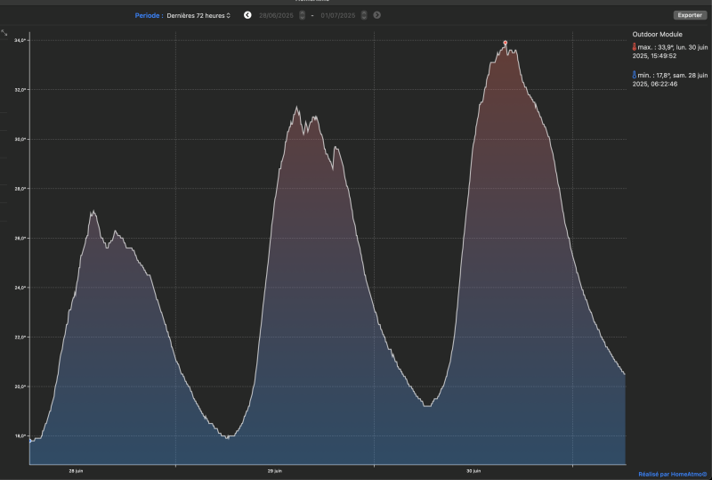Open the 'Réalisé par HomeAtmo' link
Viewport: 712px width, 480px height.
tap(673, 474)
